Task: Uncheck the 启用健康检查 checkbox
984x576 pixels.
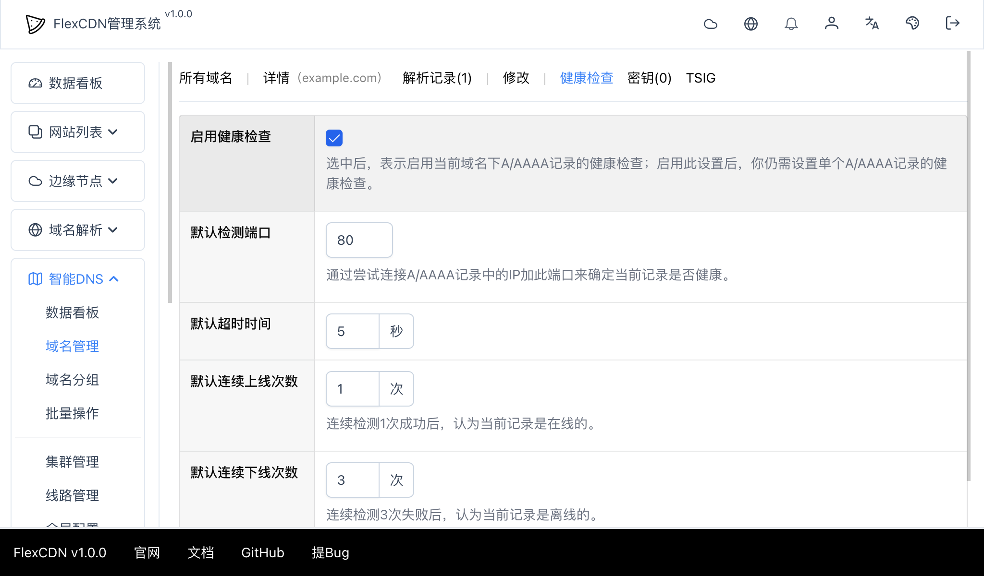Action: tap(334, 138)
